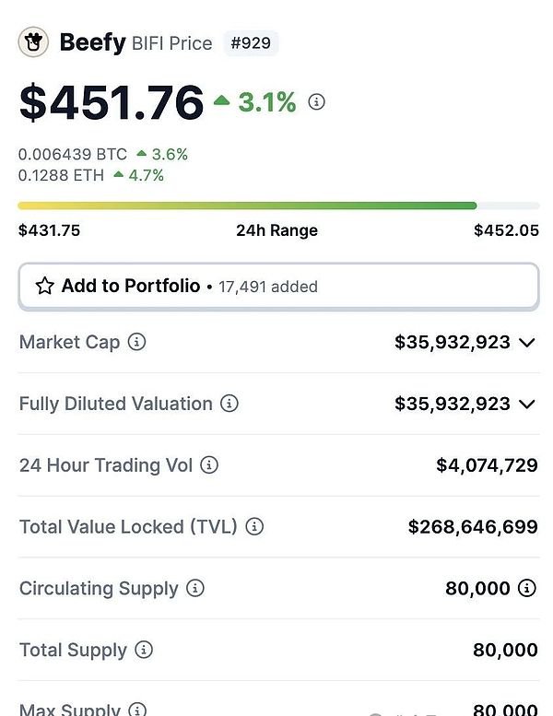553x716 pixels.
Task: Click the Max Supply info icon
Action: pyautogui.click(x=137, y=710)
